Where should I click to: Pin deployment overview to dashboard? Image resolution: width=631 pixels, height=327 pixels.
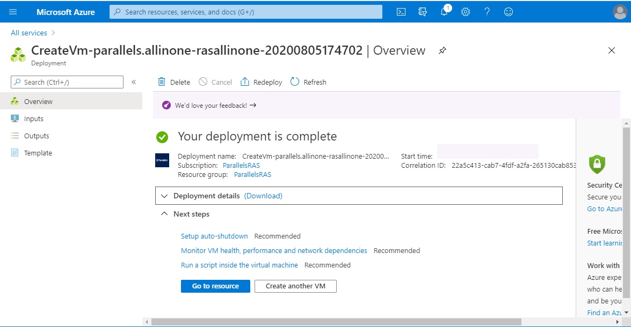coord(442,50)
